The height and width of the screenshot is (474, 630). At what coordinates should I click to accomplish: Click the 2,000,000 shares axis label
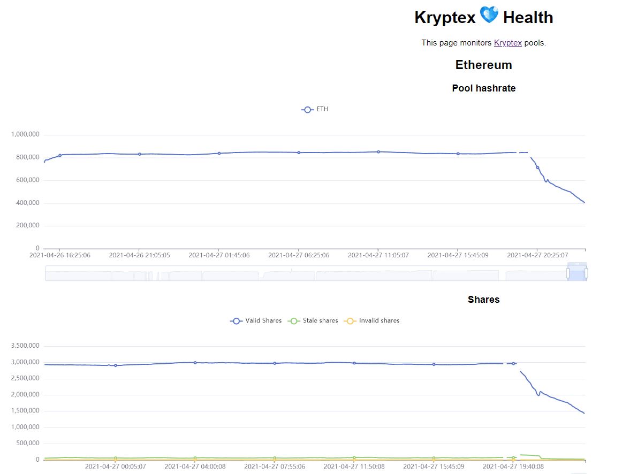point(25,394)
